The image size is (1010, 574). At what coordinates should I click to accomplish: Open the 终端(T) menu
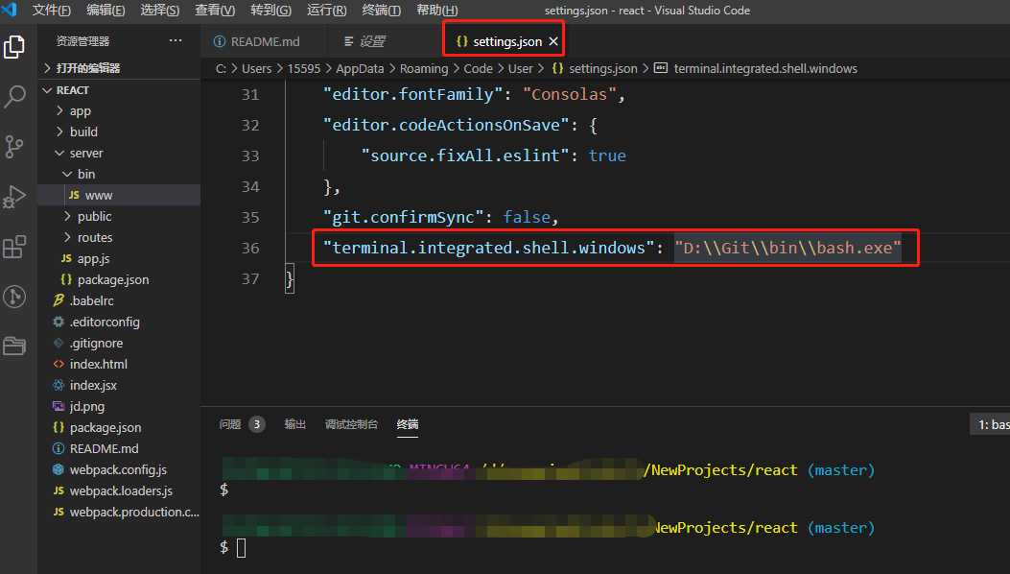(382, 11)
